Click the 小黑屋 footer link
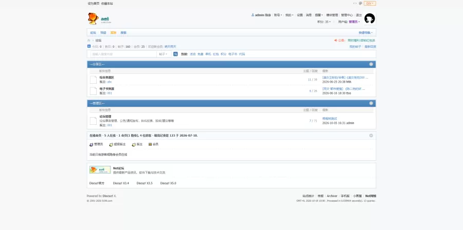Viewport: 463px width, 230px height. 358,196
